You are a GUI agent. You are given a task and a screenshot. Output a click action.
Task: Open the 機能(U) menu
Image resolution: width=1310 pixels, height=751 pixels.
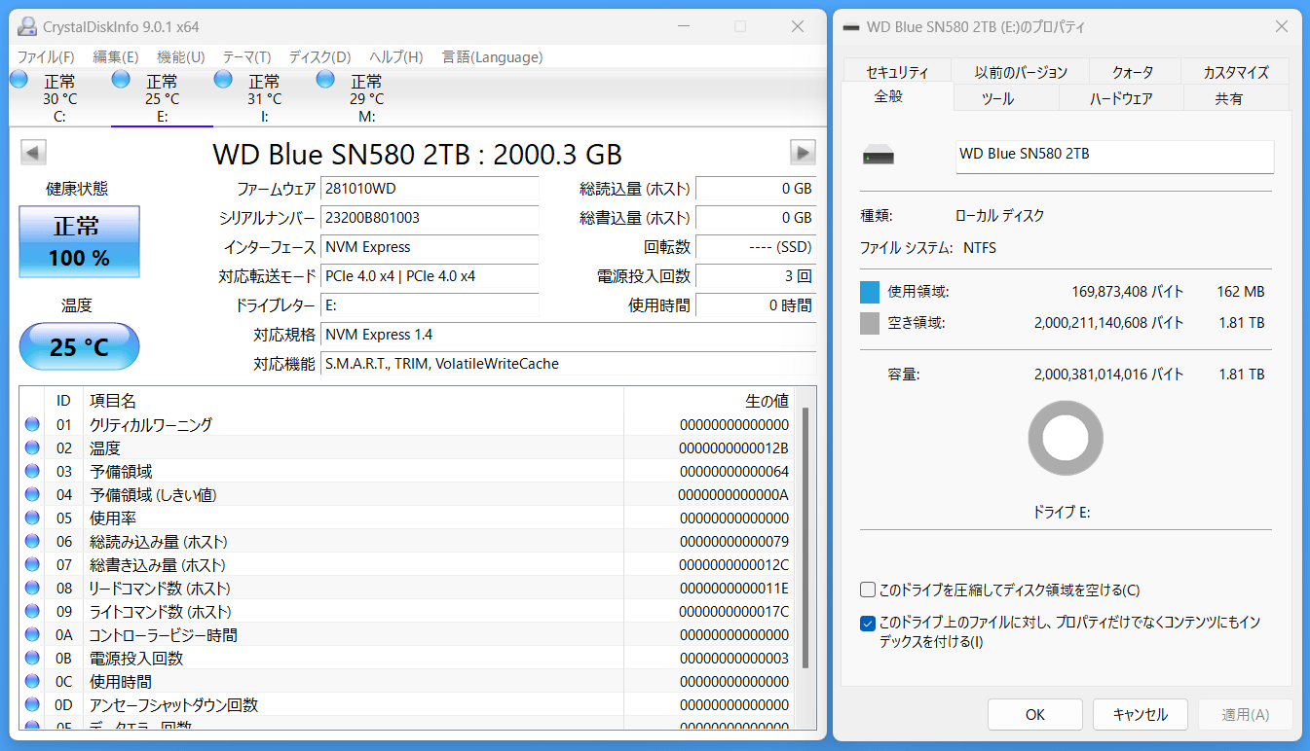[181, 57]
